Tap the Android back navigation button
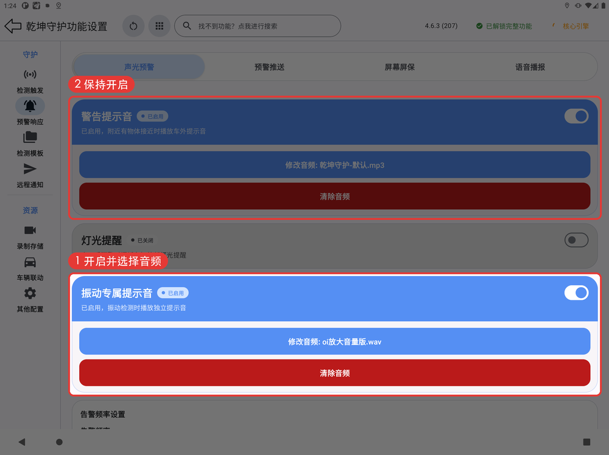This screenshot has height=455, width=609. click(x=22, y=442)
